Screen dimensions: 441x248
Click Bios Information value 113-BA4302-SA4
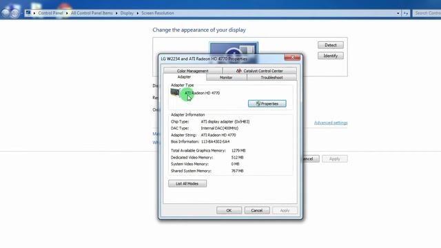click(x=215, y=142)
